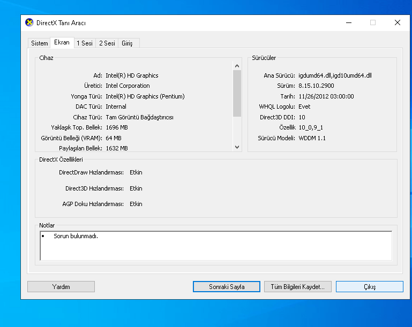
Task: Click 'Tam Görüntü Bağdaştırıcısı' device type value
Action: click(x=139, y=117)
